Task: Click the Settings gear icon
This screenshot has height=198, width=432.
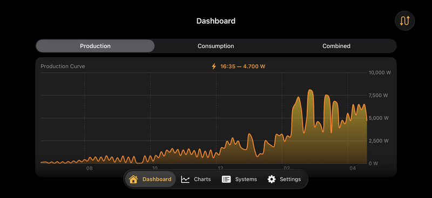Action: pos(272,179)
